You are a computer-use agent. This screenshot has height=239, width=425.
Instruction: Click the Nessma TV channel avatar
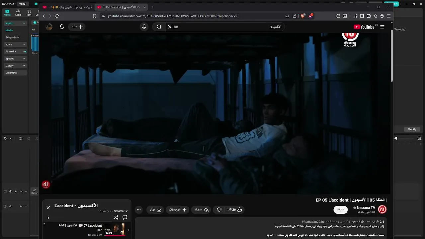pos(382,209)
